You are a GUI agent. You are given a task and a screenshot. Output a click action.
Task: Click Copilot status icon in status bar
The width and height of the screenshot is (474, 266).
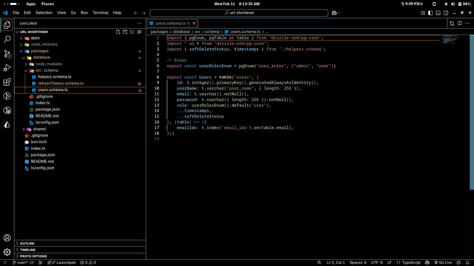[427, 262]
